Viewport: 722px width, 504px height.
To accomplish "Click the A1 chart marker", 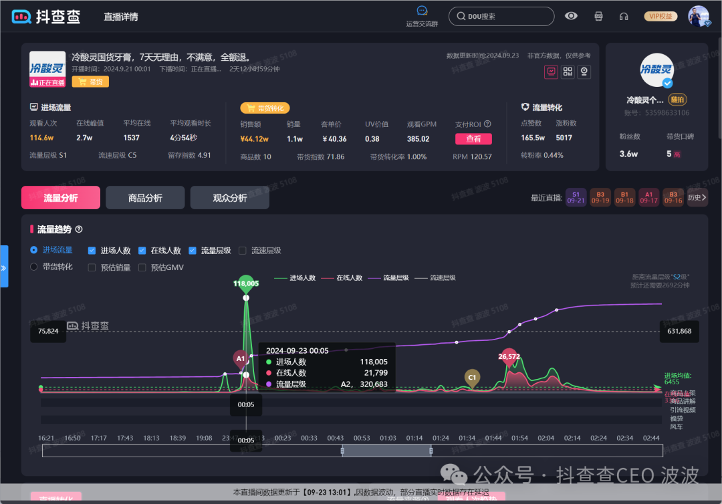I will pos(241,359).
